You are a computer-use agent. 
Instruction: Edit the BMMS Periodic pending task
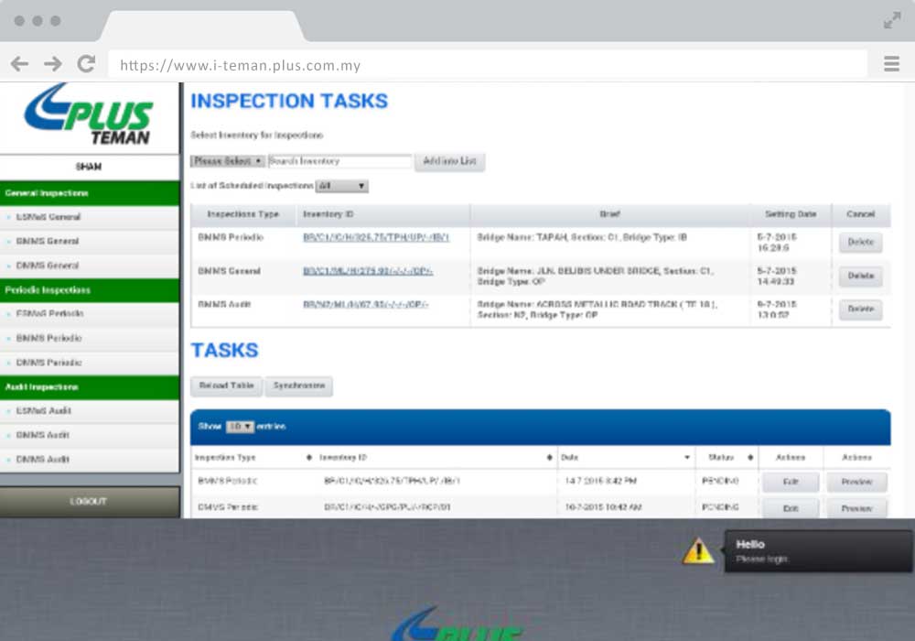click(x=791, y=483)
